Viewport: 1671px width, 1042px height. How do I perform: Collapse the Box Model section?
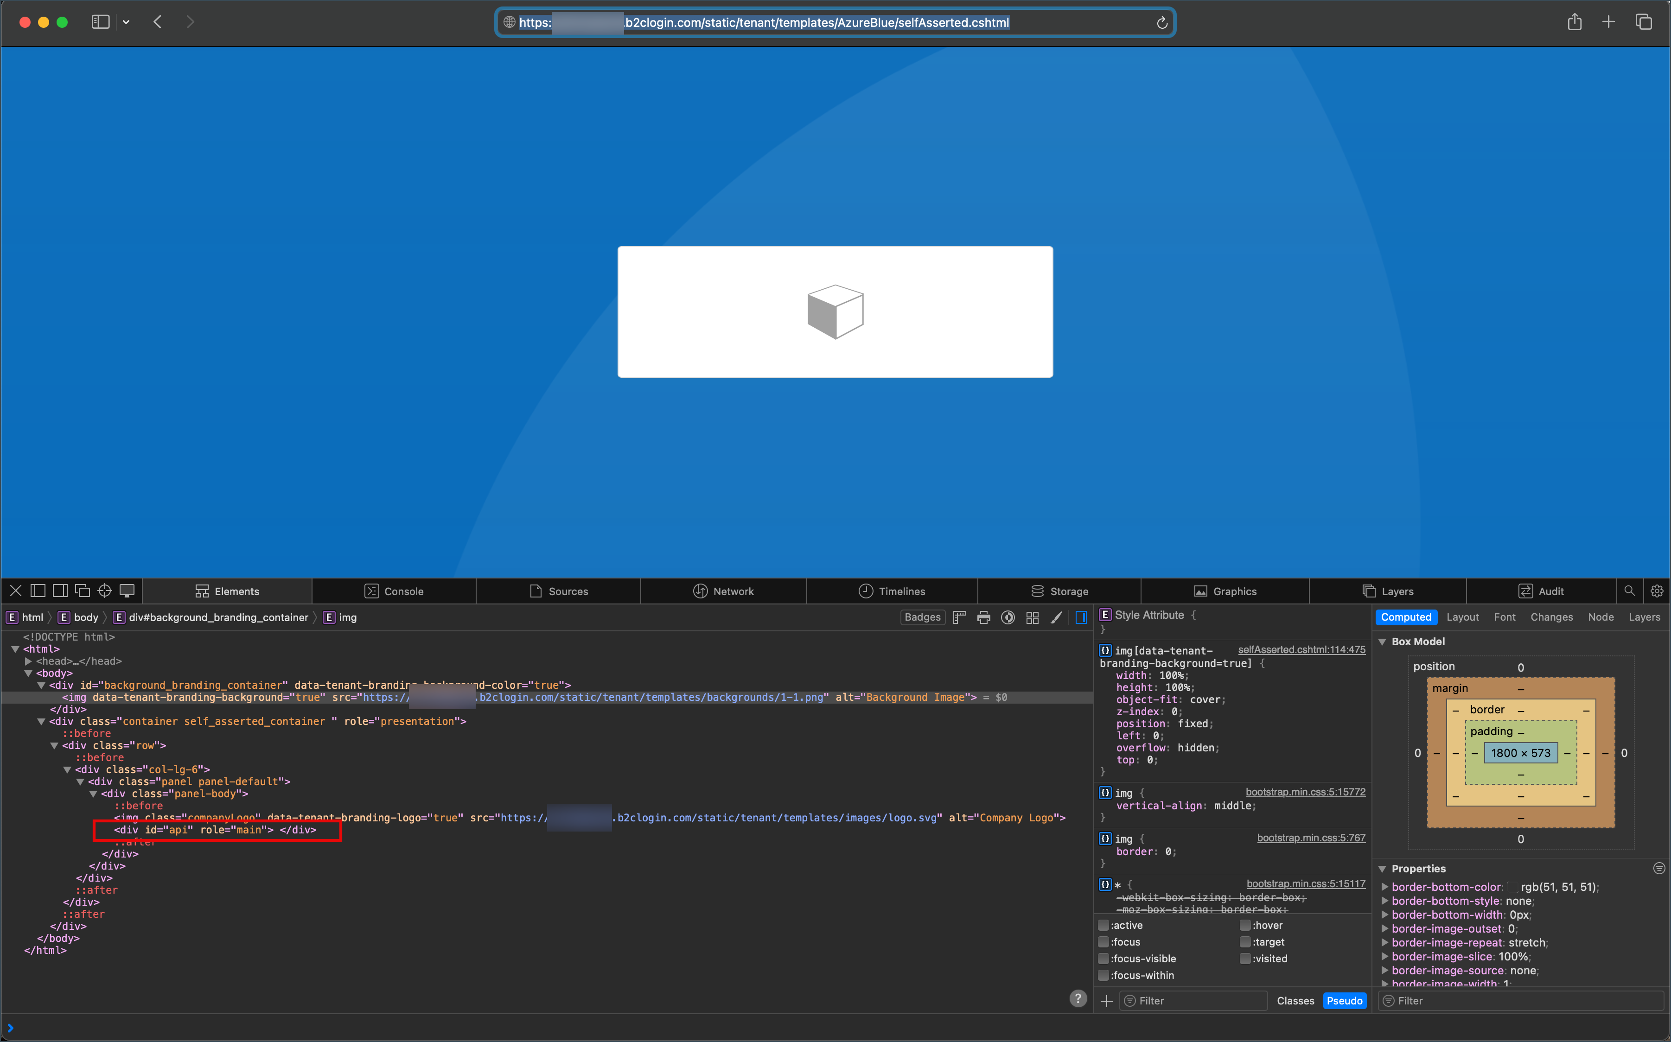click(1382, 642)
